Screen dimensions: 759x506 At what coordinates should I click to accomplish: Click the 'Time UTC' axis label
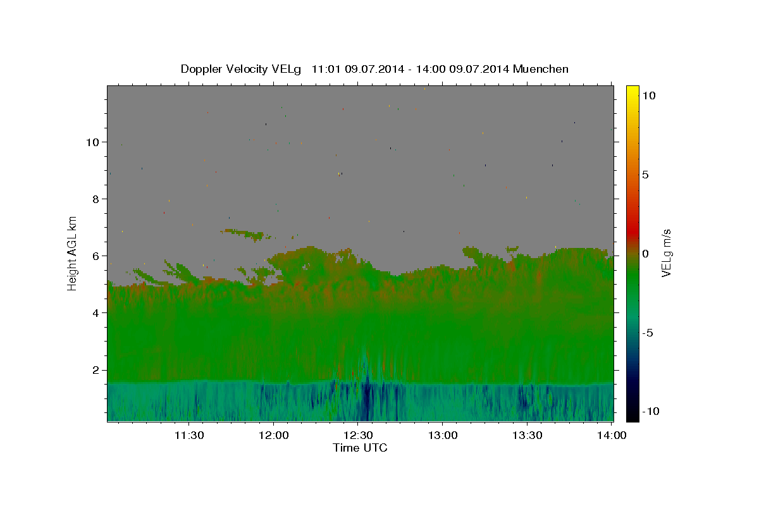(x=360, y=448)
